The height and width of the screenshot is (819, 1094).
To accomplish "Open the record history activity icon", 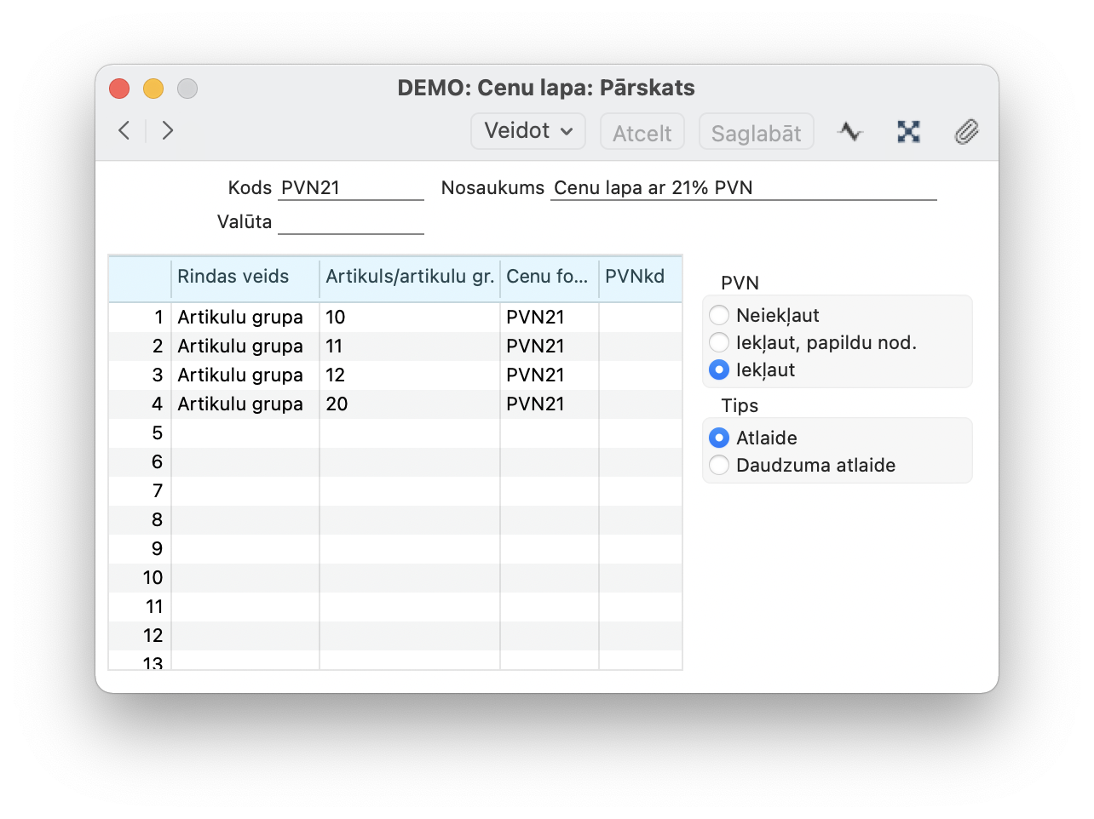I will pyautogui.click(x=849, y=132).
